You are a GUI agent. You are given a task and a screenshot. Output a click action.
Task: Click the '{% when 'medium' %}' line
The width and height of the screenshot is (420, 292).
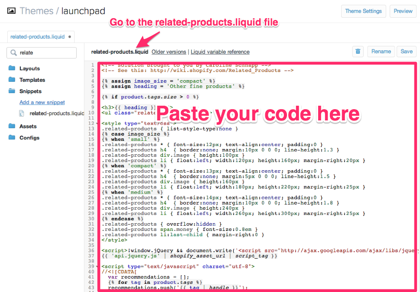(132, 192)
